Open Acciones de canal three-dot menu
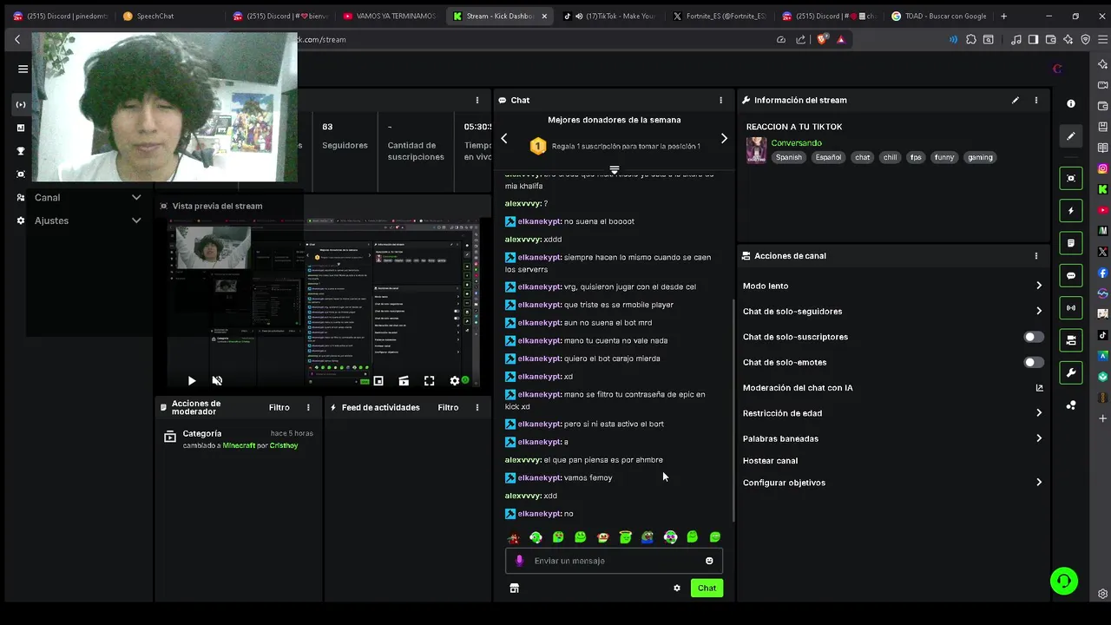Image resolution: width=1111 pixels, height=625 pixels. [x=1035, y=256]
